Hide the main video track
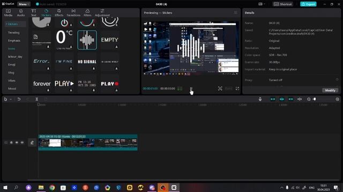Image resolution: width=343 pixels, height=192 pixels. click(x=17, y=142)
